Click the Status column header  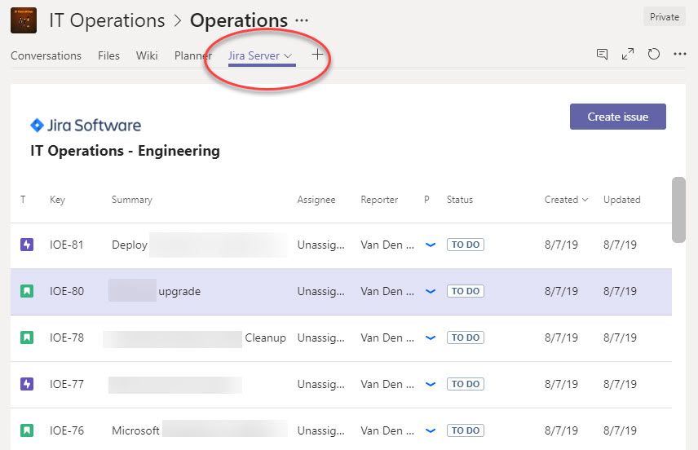coord(460,200)
